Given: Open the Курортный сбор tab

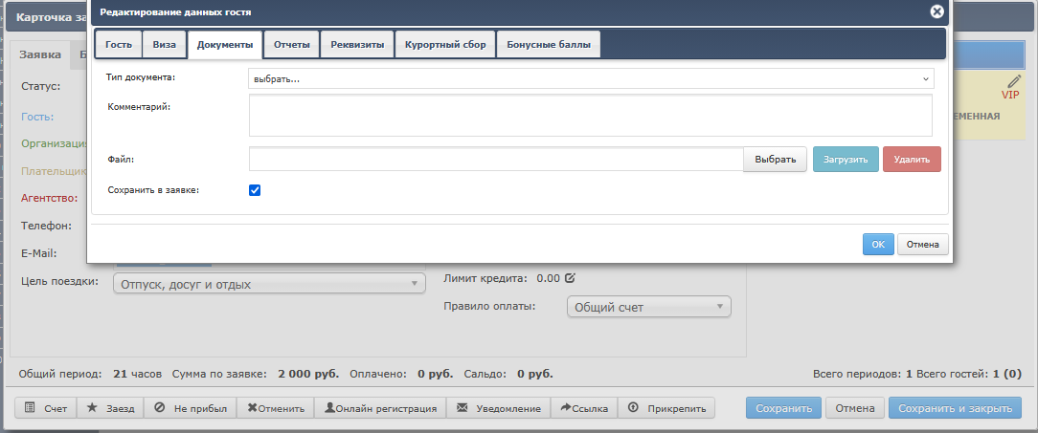Looking at the screenshot, I should pos(445,45).
